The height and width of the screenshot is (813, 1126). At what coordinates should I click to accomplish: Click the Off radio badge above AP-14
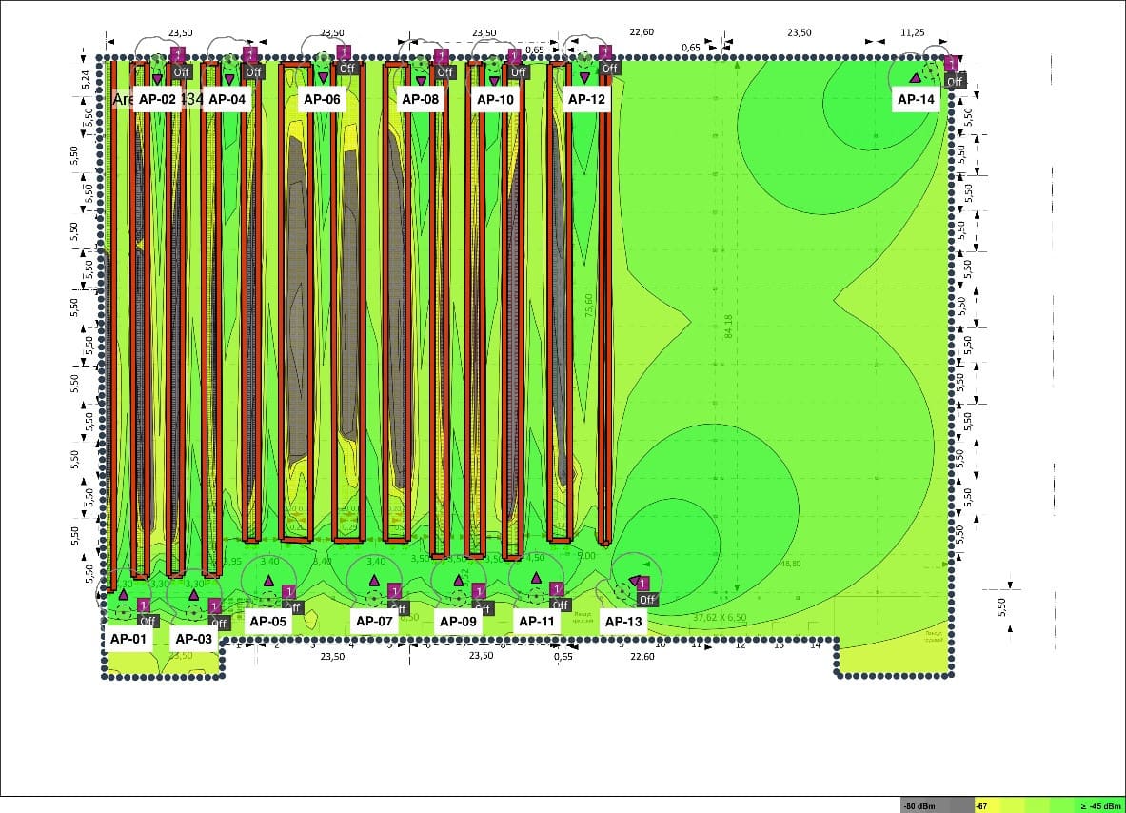tap(955, 81)
